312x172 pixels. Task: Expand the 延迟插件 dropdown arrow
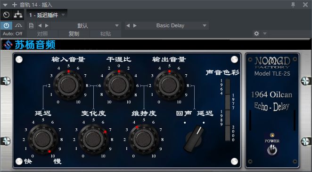pyautogui.click(x=63, y=15)
